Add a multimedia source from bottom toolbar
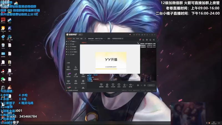Viewport: 222px width, 125px height. pyautogui.click(x=119, y=85)
